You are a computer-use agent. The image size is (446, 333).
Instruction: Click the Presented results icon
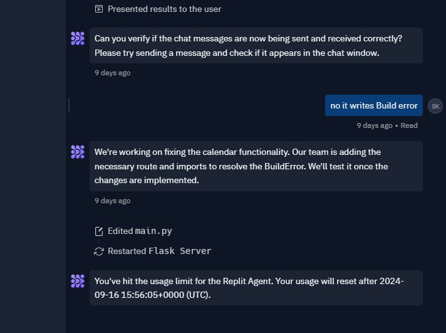[99, 9]
